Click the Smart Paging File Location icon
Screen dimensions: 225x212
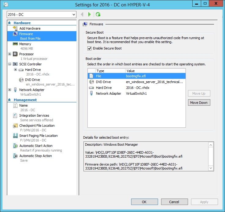click(x=15, y=136)
